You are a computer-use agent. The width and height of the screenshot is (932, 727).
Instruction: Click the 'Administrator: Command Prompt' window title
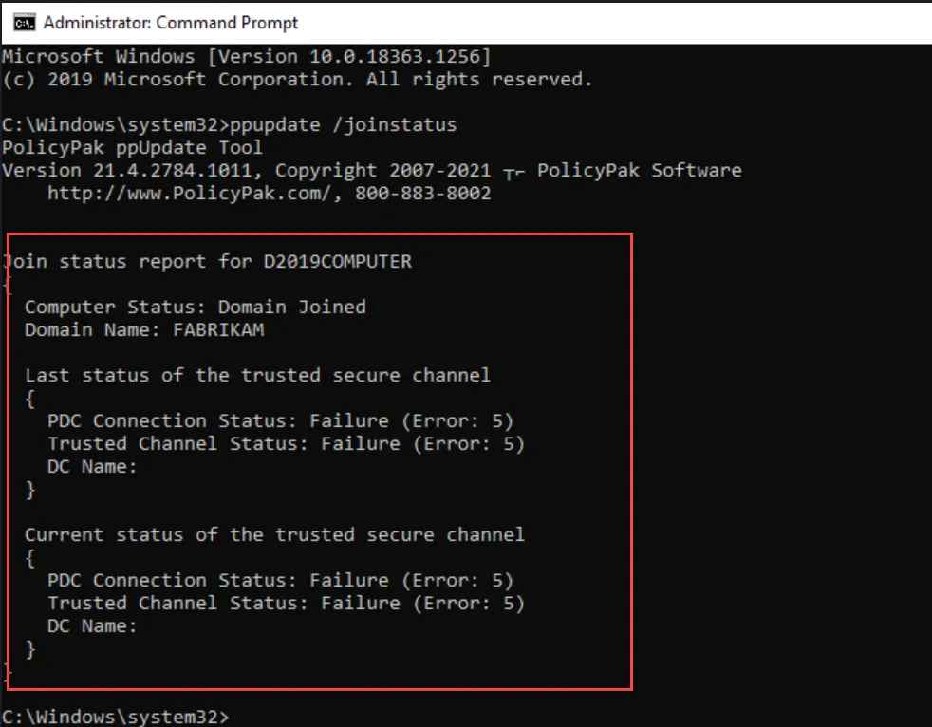coord(171,22)
